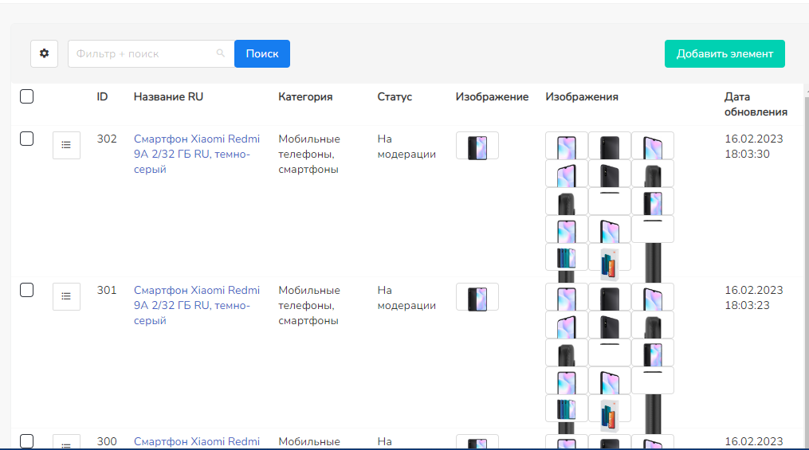809x450 pixels.
Task: Open row actions menu for item 301
Action: [66, 296]
